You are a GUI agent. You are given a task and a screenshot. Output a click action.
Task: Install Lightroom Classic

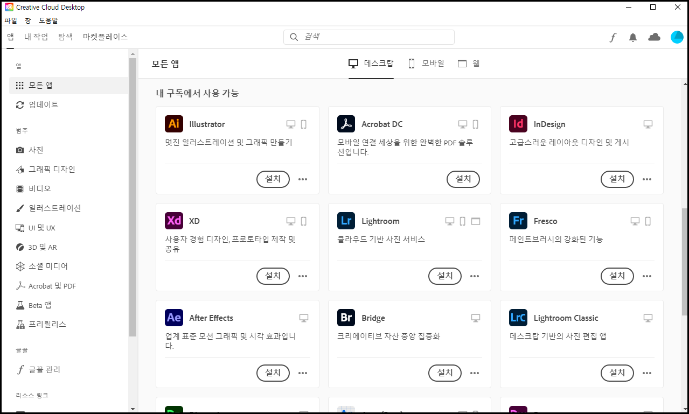click(x=617, y=373)
